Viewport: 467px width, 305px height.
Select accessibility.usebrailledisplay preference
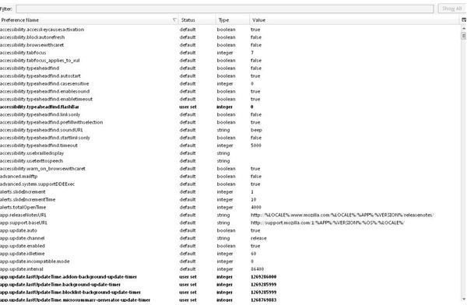[x=230, y=153]
